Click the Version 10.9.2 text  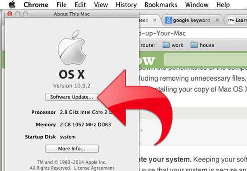click(x=72, y=86)
